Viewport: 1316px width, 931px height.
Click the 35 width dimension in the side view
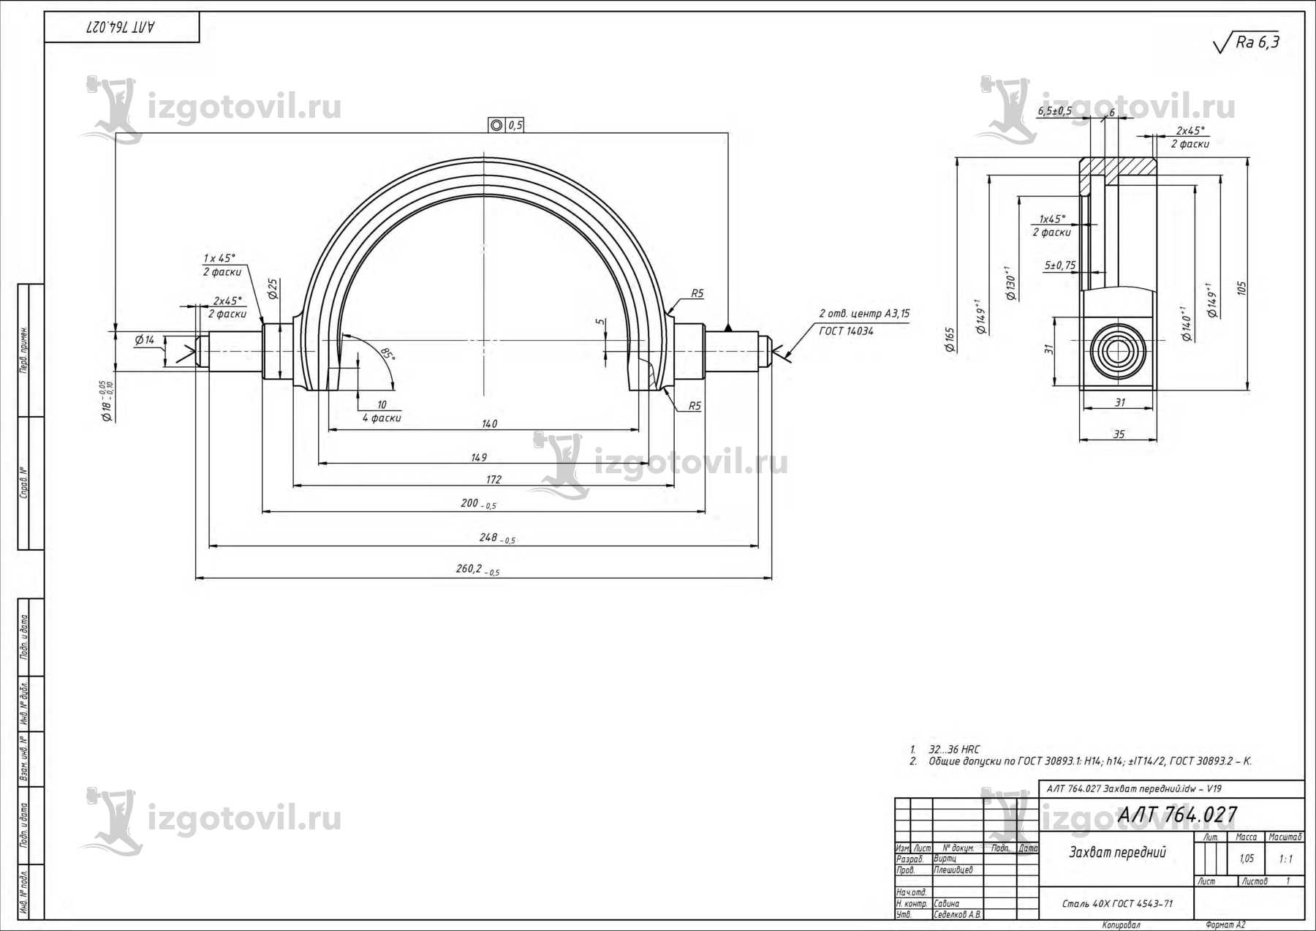click(x=1119, y=434)
